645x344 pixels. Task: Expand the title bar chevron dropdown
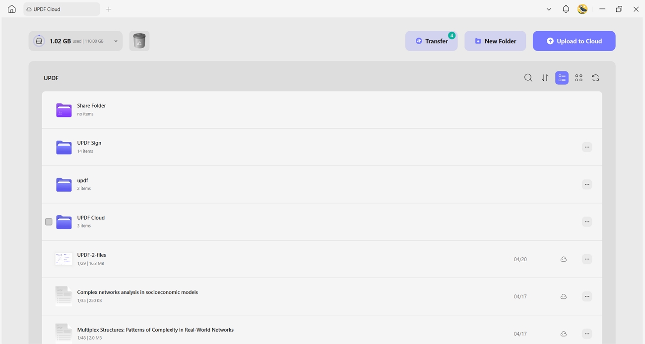click(549, 9)
